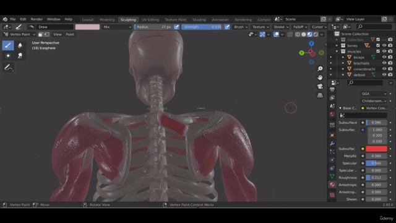Open the Material properties tab
396x223 pixels.
(332, 185)
